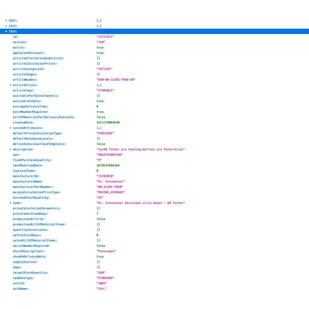This screenshot has height=309, width=309.
Task: Select the highlighted 1924: key label
Action: (13, 31)
